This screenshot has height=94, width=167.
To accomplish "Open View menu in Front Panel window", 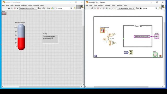I will [12, 5].
